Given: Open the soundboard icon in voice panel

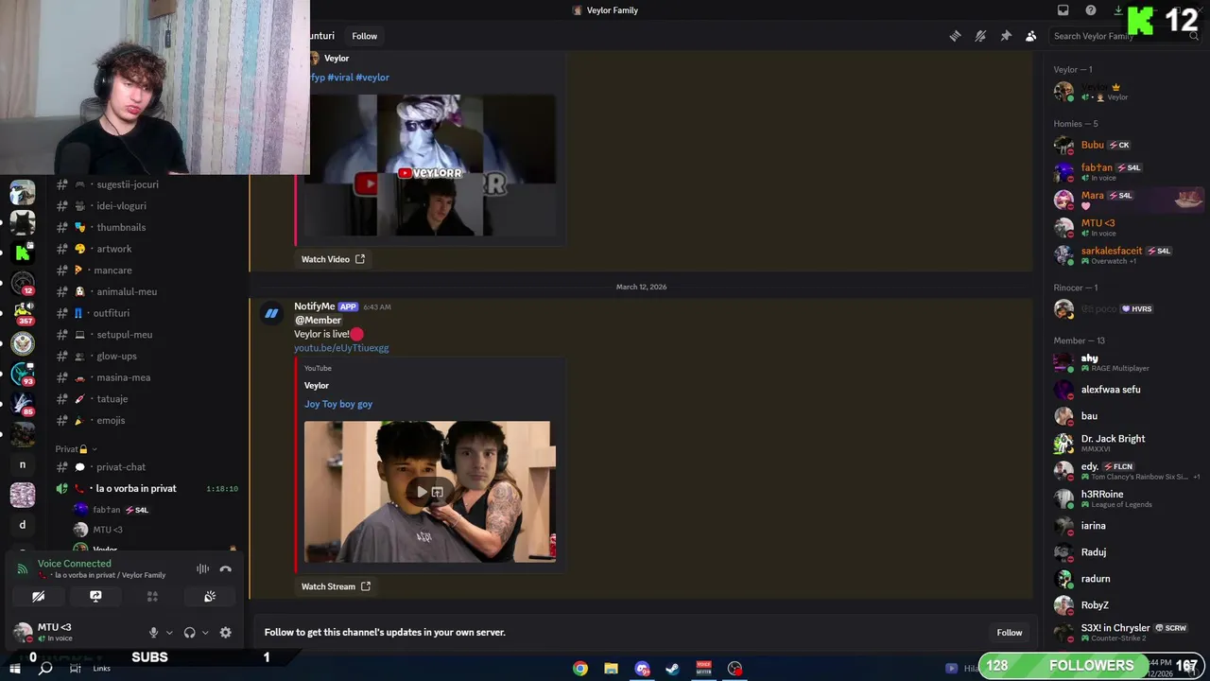Looking at the screenshot, I should 210,597.
